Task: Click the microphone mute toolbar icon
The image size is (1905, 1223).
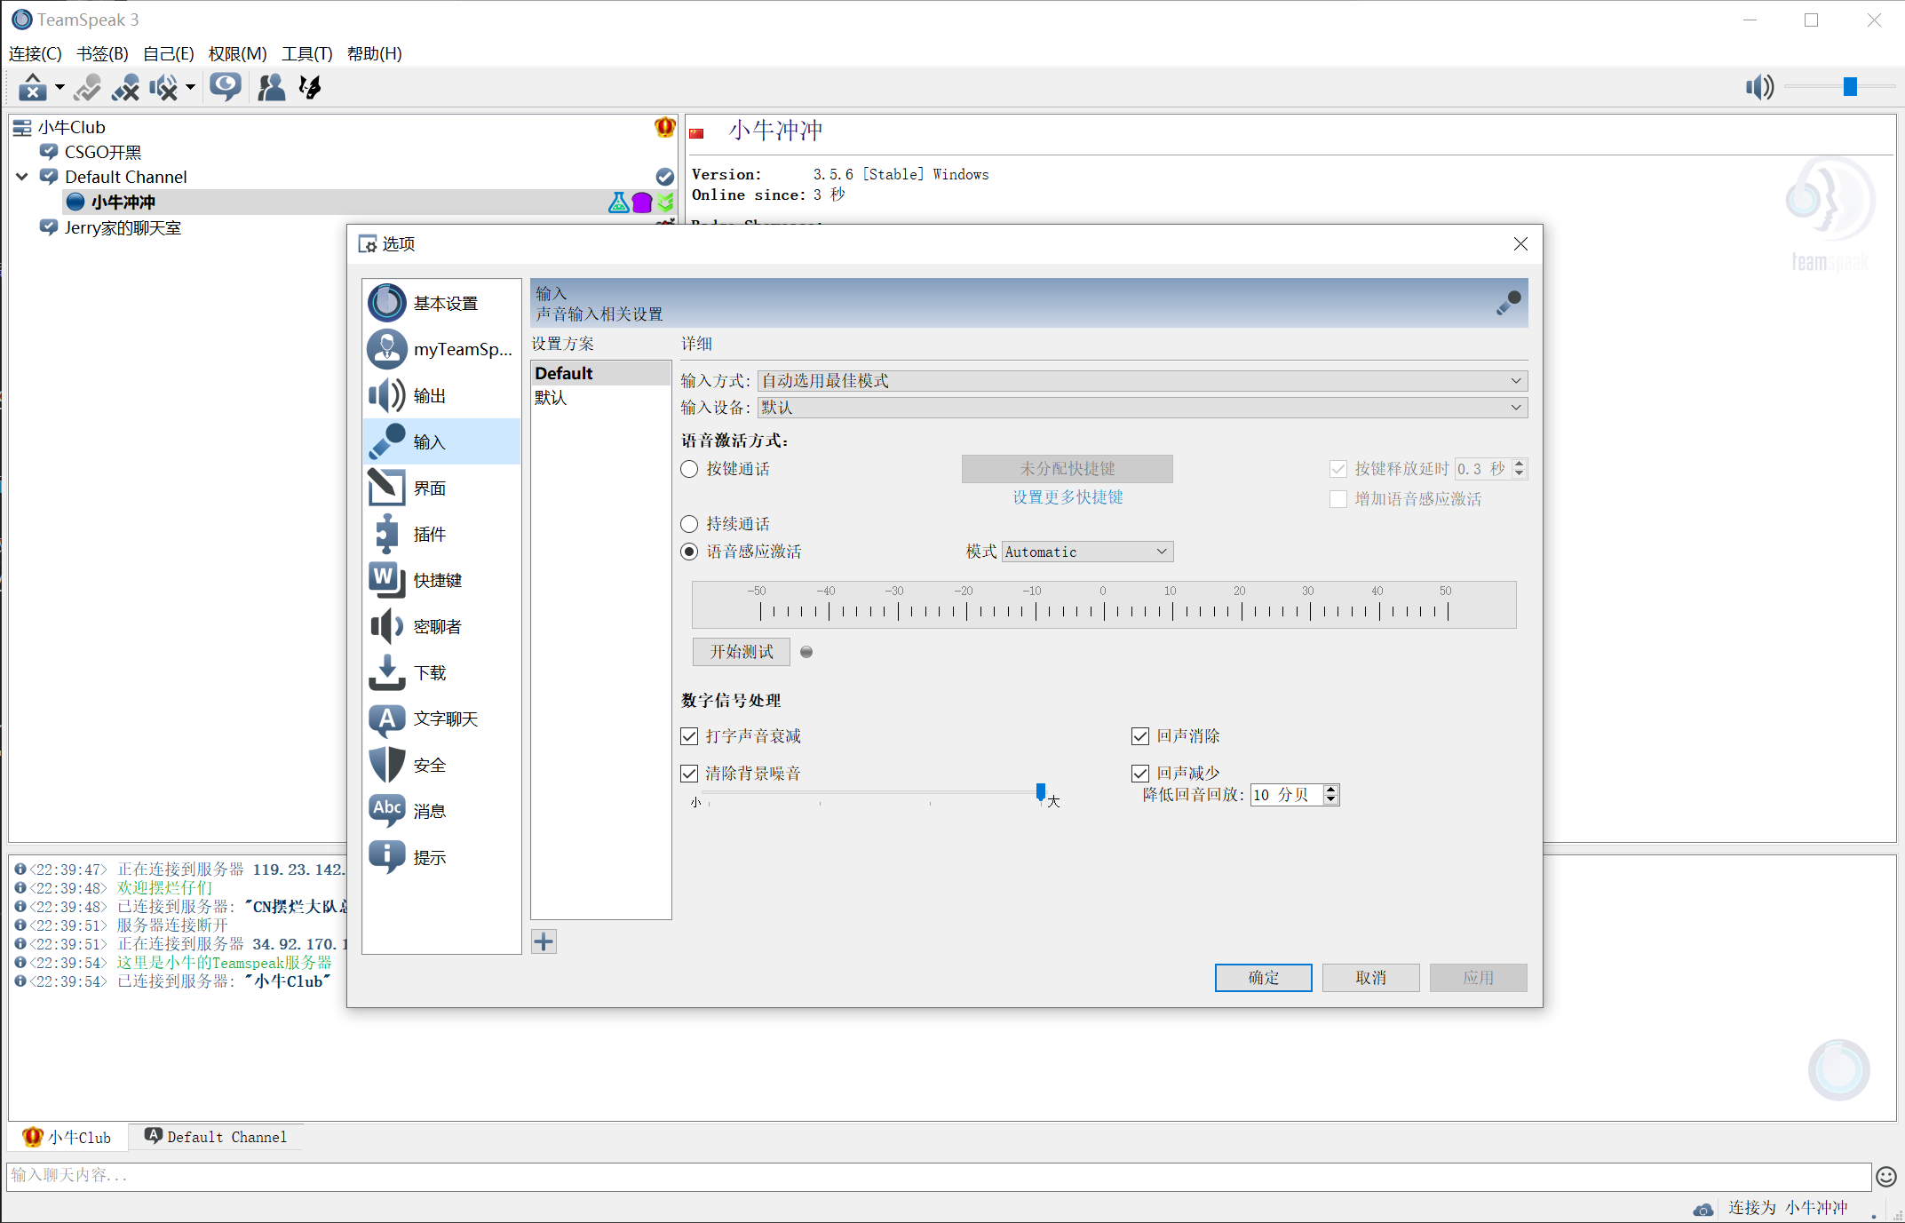Action: (125, 87)
